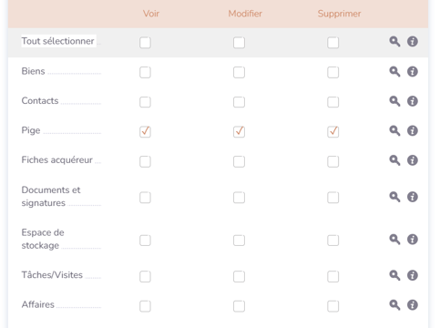Enable Modifier for Tâches/Visites
The height and width of the screenshot is (328, 440).
(239, 276)
